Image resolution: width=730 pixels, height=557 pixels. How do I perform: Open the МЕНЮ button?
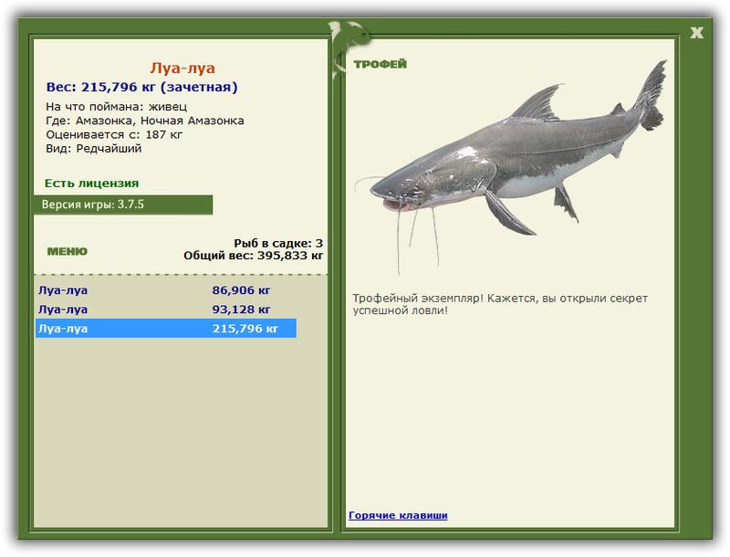pyautogui.click(x=67, y=251)
